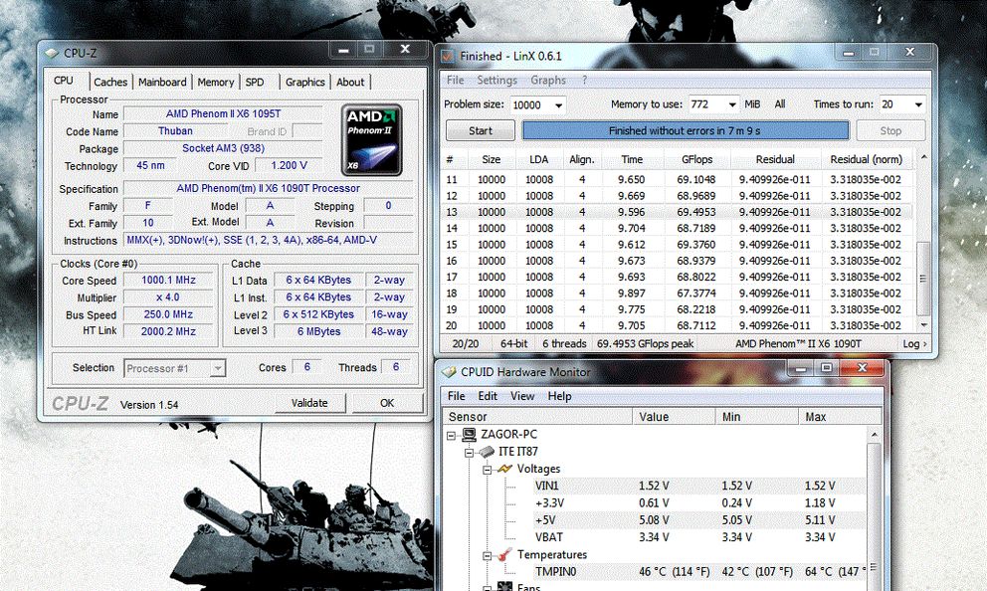This screenshot has height=591, width=987.
Task: Open the Log link in LinX status bar
Action: click(x=914, y=343)
